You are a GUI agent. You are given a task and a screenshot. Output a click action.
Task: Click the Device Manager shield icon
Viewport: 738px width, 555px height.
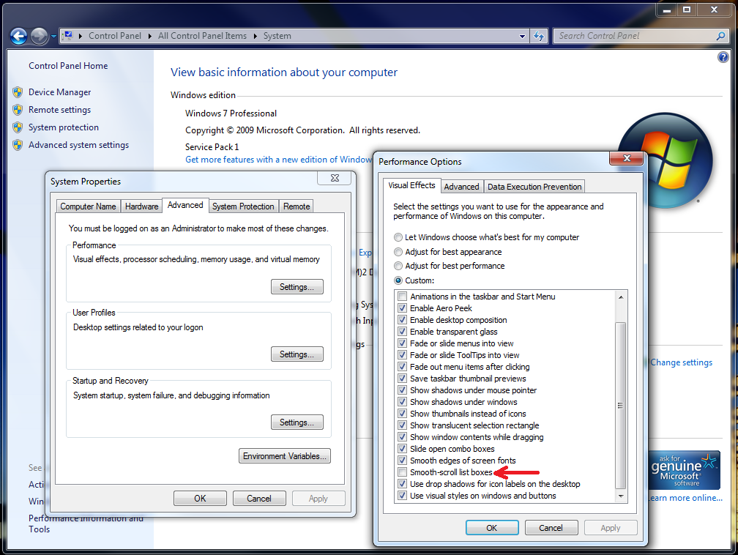[x=18, y=92]
